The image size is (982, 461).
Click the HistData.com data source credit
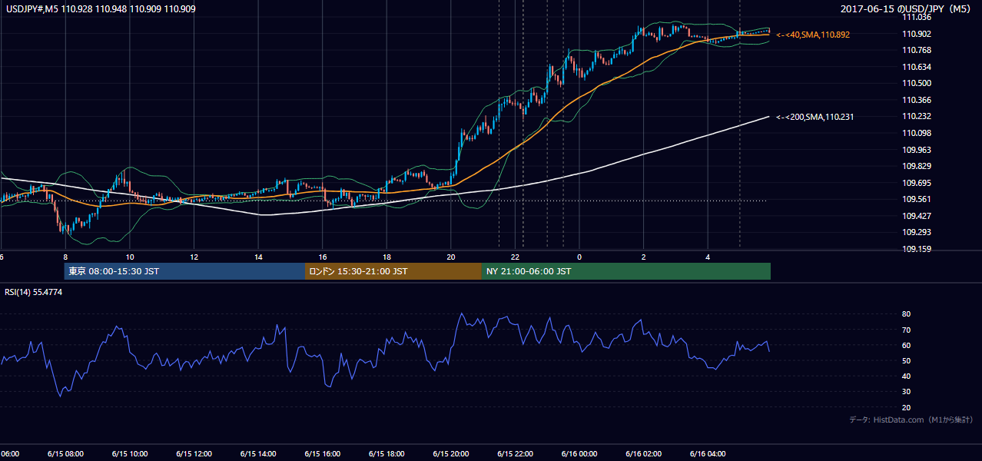911,420
